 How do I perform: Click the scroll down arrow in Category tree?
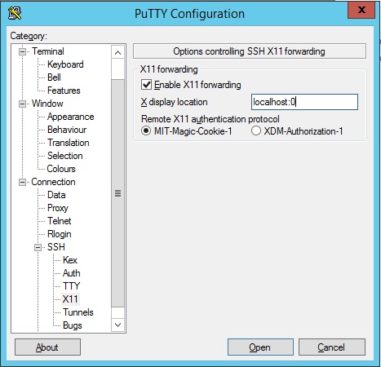click(x=117, y=325)
